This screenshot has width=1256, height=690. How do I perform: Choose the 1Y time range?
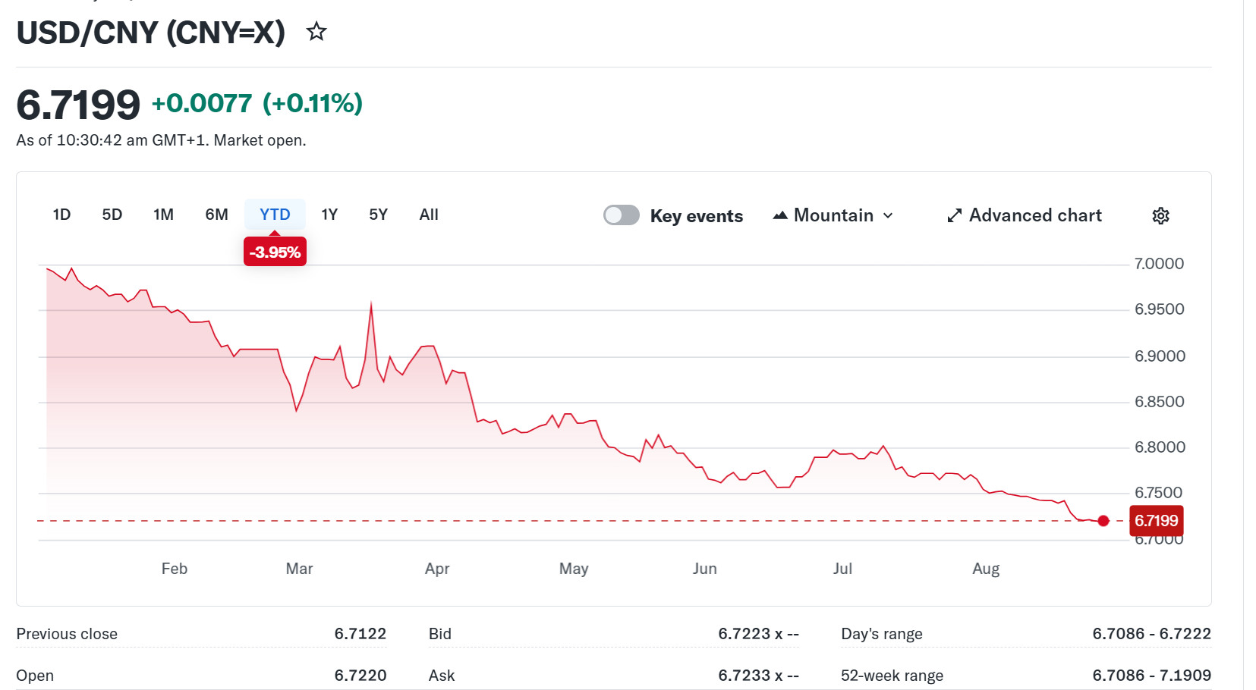[329, 215]
